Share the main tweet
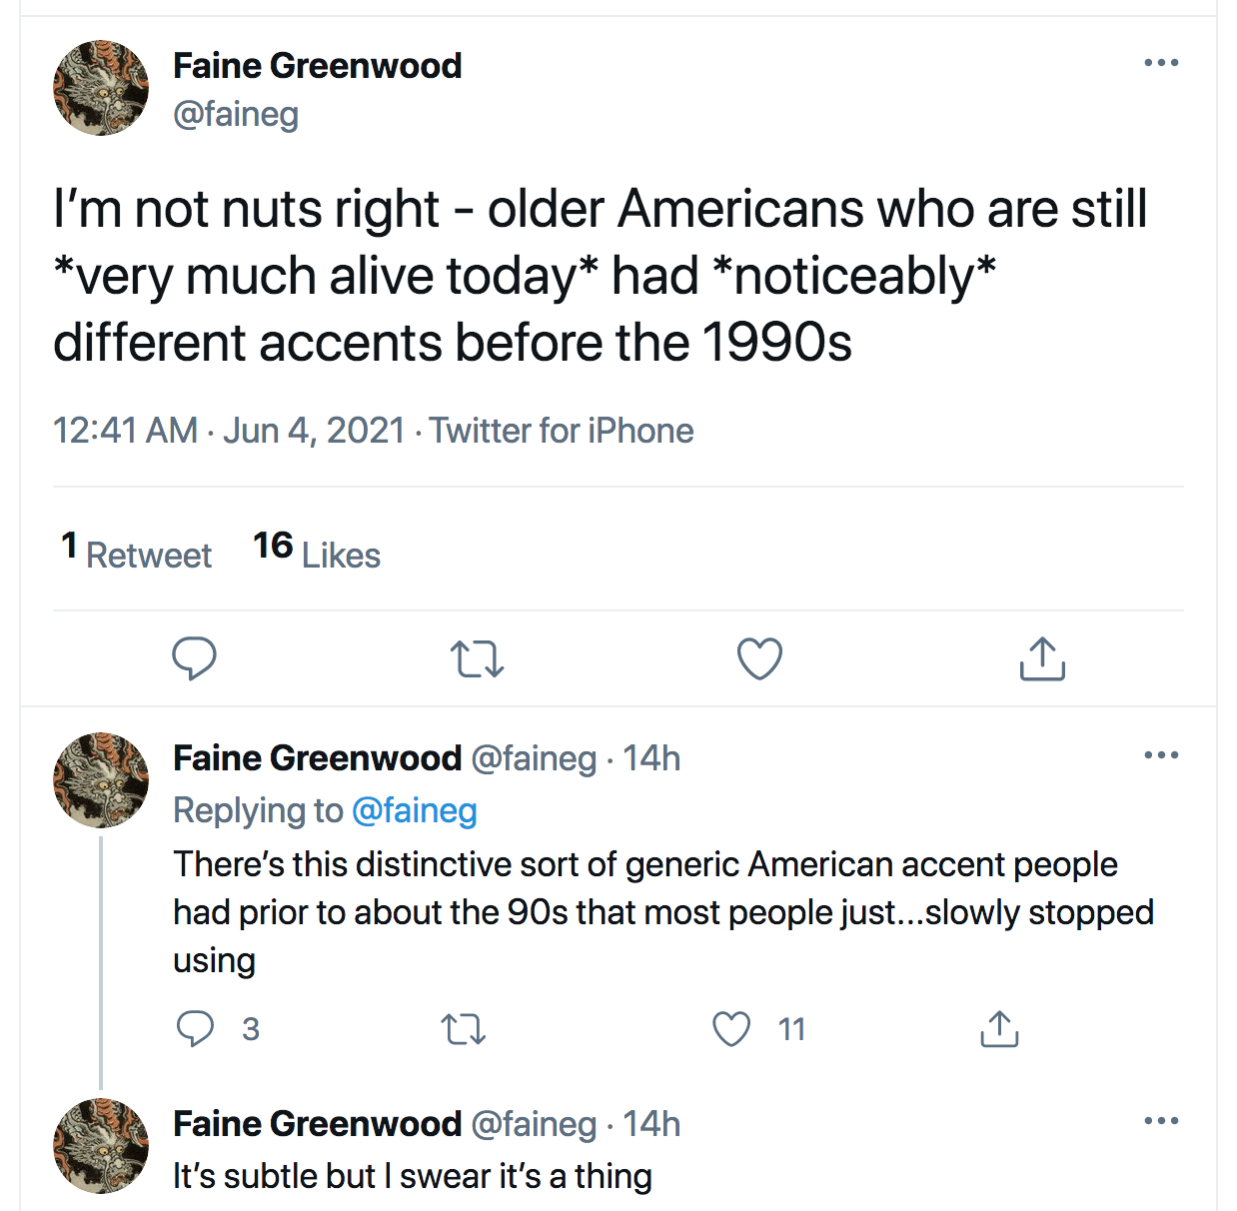Image resolution: width=1237 pixels, height=1211 pixels. (1042, 659)
